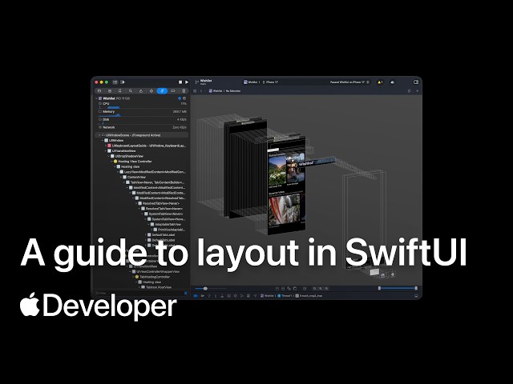The image size is (513, 384).
Task: Click the yellow warning issue indicator
Action: [380, 82]
